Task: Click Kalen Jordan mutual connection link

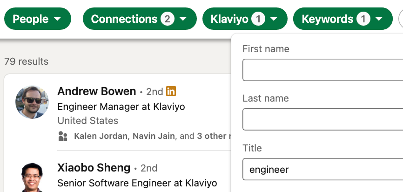Action: click(x=101, y=136)
